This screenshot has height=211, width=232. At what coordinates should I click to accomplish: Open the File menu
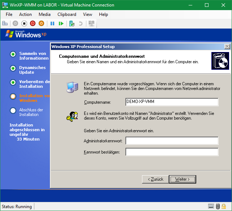pos(9,14)
